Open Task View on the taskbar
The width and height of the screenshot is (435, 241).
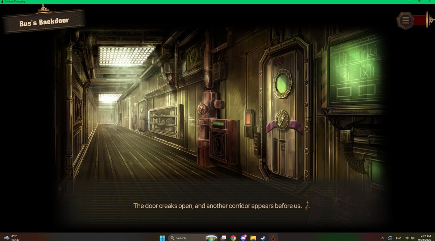tap(224, 238)
